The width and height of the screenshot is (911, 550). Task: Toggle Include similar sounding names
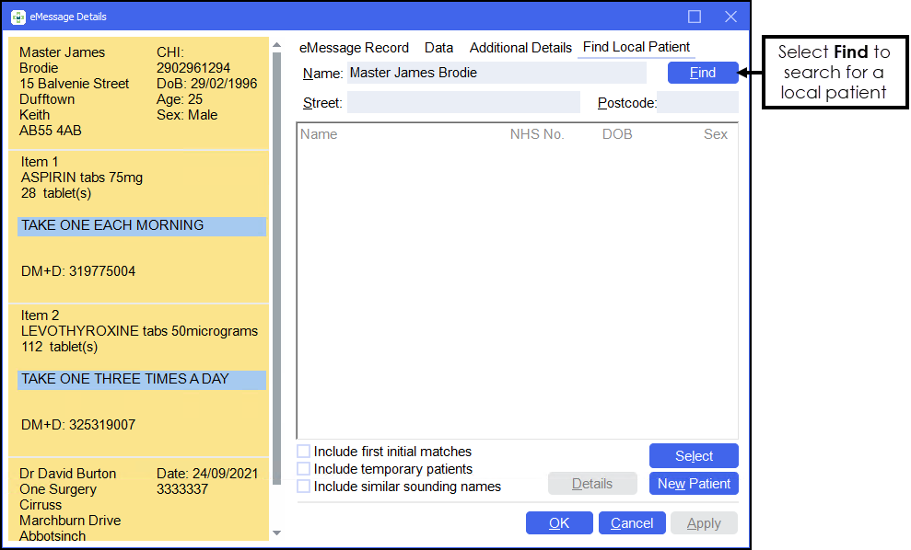click(x=304, y=487)
